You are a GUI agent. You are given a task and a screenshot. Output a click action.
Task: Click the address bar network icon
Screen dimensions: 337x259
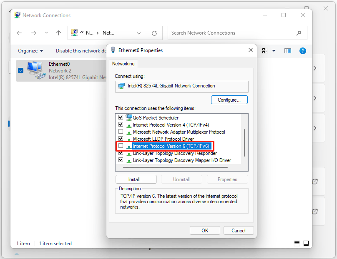click(75, 32)
